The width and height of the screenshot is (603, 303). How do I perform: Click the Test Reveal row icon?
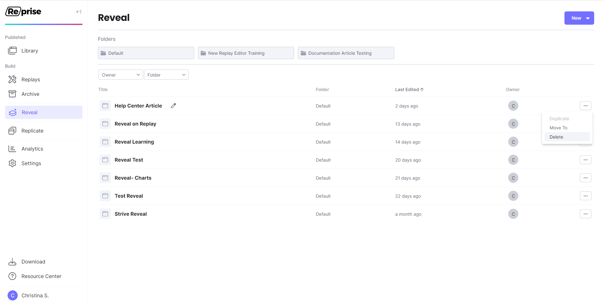[105, 196]
